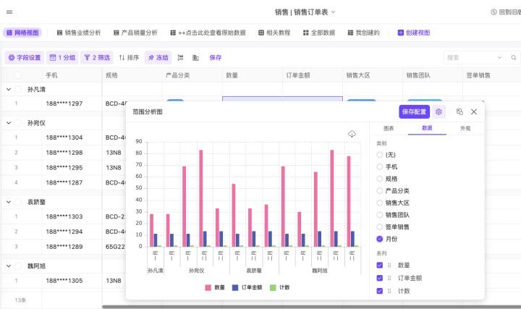The height and width of the screenshot is (309, 521).
Task: Click the chart analysis icon in toolbar
Action: (195, 57)
